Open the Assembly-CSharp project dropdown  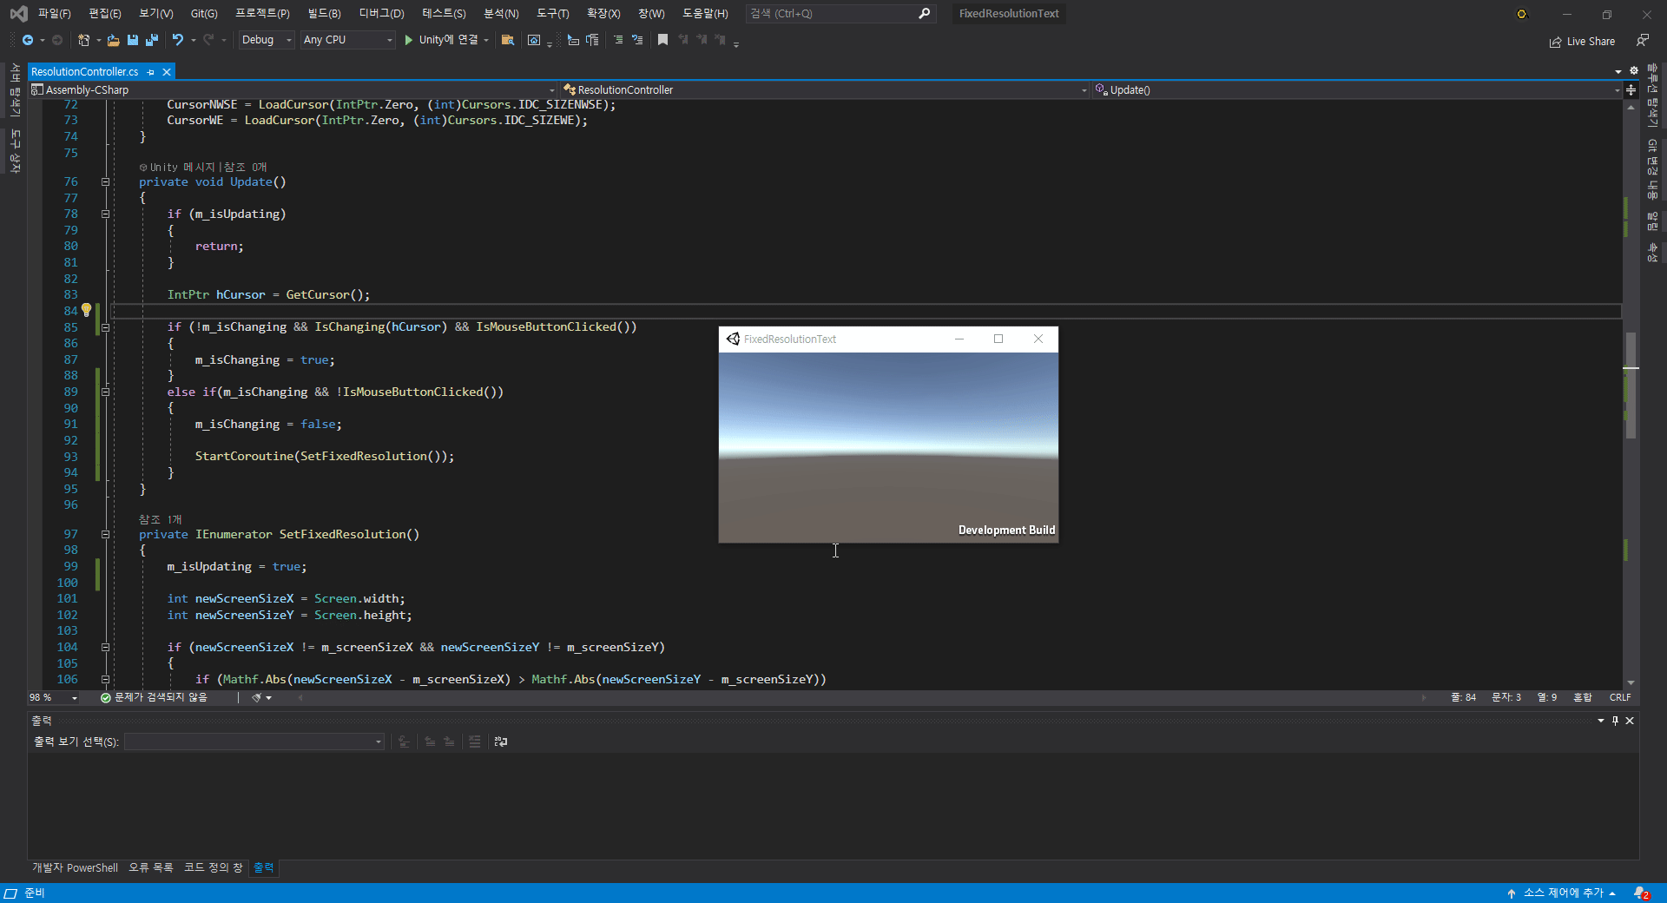[293, 89]
